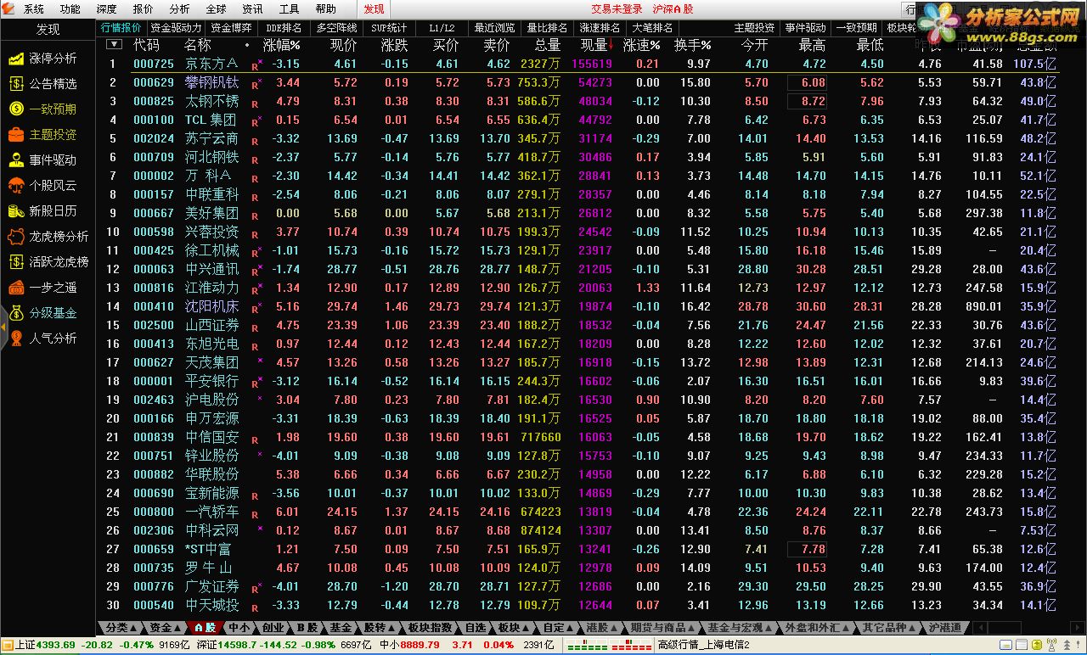Click the application logo icon in menu bar
The height and width of the screenshot is (655, 1087).
(8, 8)
